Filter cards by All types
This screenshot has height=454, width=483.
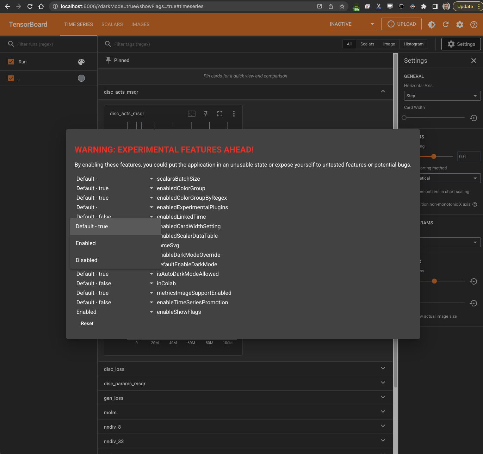(349, 44)
